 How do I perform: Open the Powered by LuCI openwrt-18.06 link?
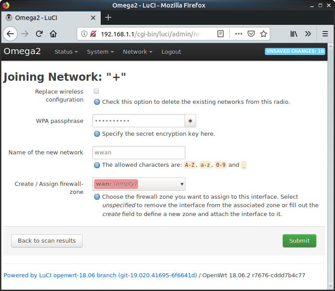(100, 275)
